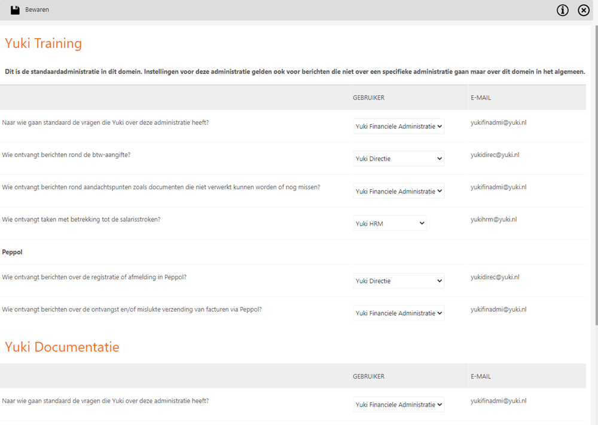Open user dropdown for aandachtspunten messages
This screenshot has width=598, height=425.
[x=398, y=191]
